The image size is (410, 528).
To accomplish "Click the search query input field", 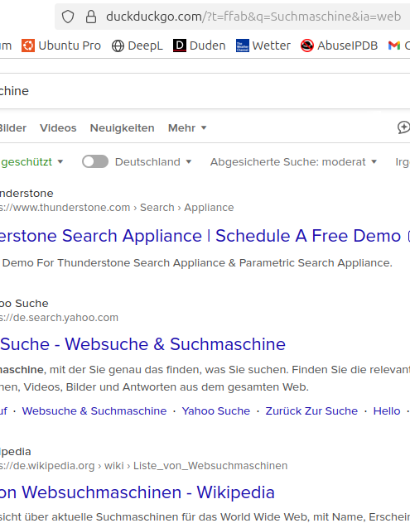I will [x=205, y=91].
